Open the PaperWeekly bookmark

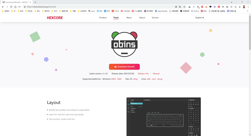coord(161,11)
